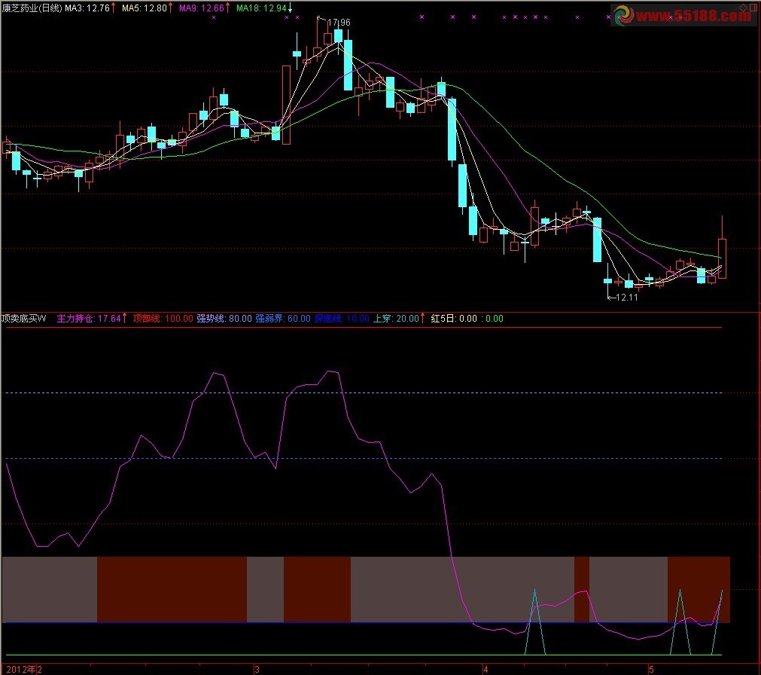Open the www.55188.com watermark link

pyautogui.click(x=695, y=15)
